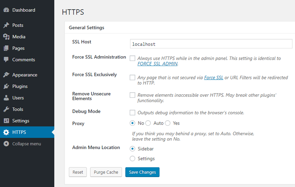Go to Posts in the sidebar
This screenshot has width=295, height=187.
pos(18,25)
